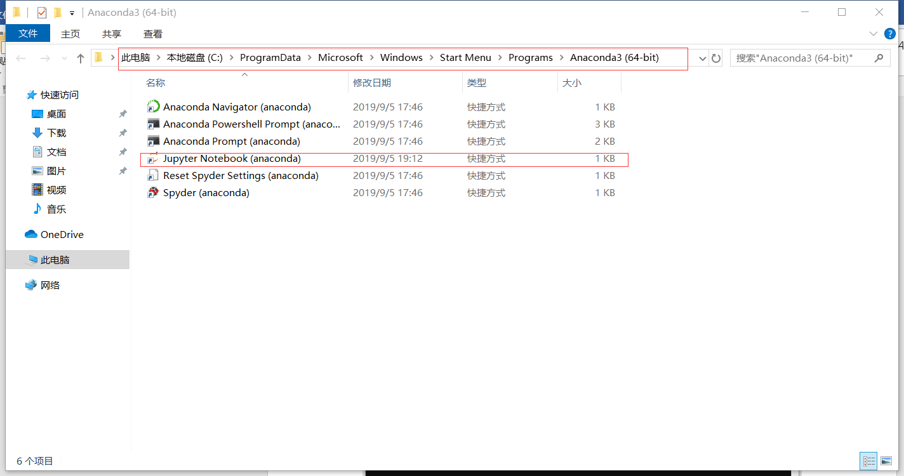Click the search Anaconda3 (64-bit) box
The height and width of the screenshot is (476, 904).
pyautogui.click(x=809, y=58)
